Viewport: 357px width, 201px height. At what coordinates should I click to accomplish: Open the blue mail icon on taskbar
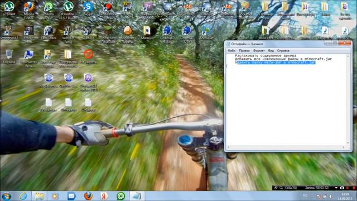[71, 196]
